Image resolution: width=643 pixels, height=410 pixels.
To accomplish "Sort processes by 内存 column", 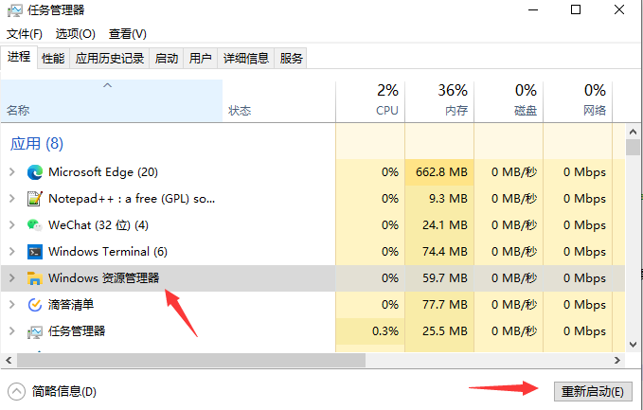I will [439, 100].
